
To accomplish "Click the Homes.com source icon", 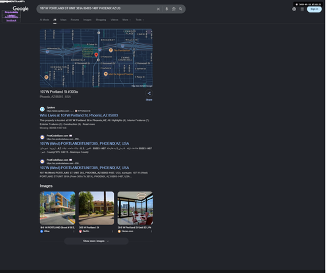I will point(119,232).
